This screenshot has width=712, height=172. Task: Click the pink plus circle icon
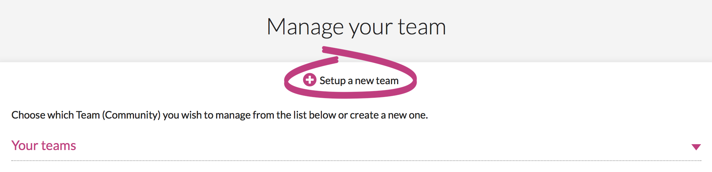point(309,79)
